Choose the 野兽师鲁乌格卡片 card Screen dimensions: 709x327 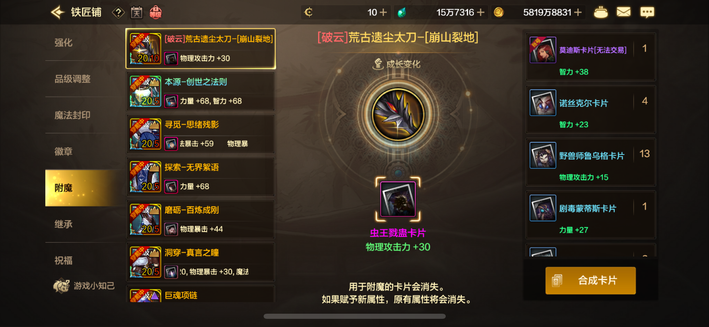[x=590, y=162]
